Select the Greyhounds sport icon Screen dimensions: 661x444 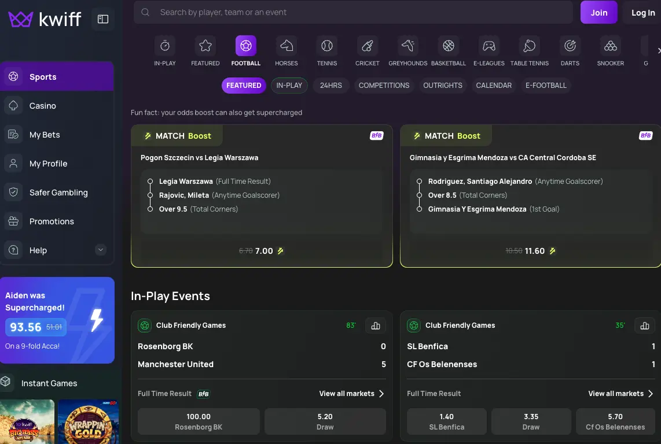(x=407, y=46)
